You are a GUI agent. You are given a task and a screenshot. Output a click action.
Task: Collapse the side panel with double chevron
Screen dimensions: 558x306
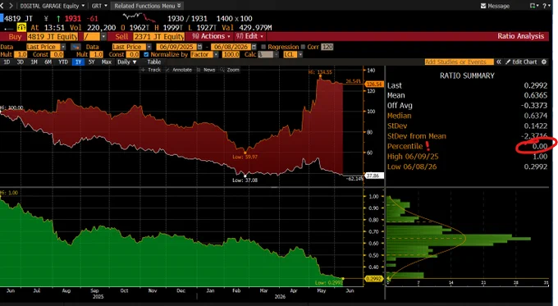(499, 62)
